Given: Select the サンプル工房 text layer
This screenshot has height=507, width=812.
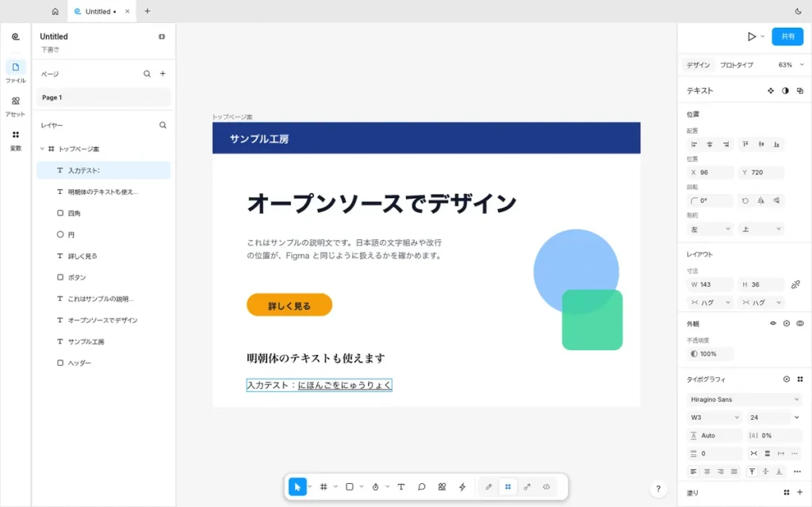Looking at the screenshot, I should click(104, 341).
